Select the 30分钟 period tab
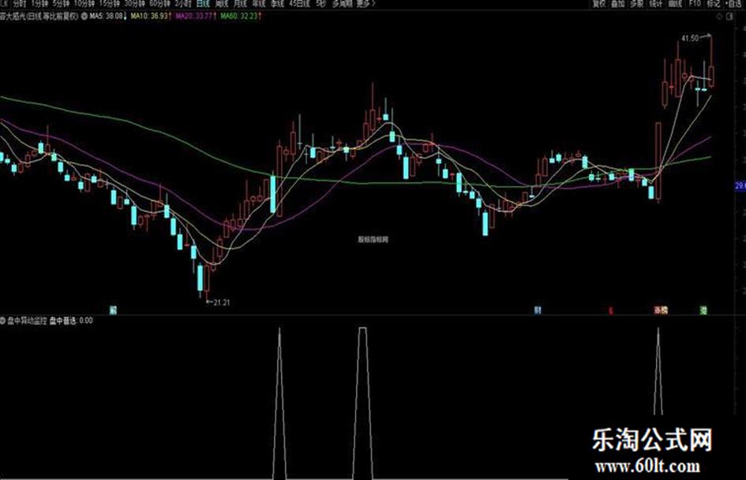746x480 pixels. (135, 3)
